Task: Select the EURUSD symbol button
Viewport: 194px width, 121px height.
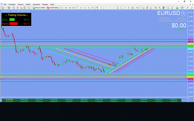Action: (x=9, y=100)
